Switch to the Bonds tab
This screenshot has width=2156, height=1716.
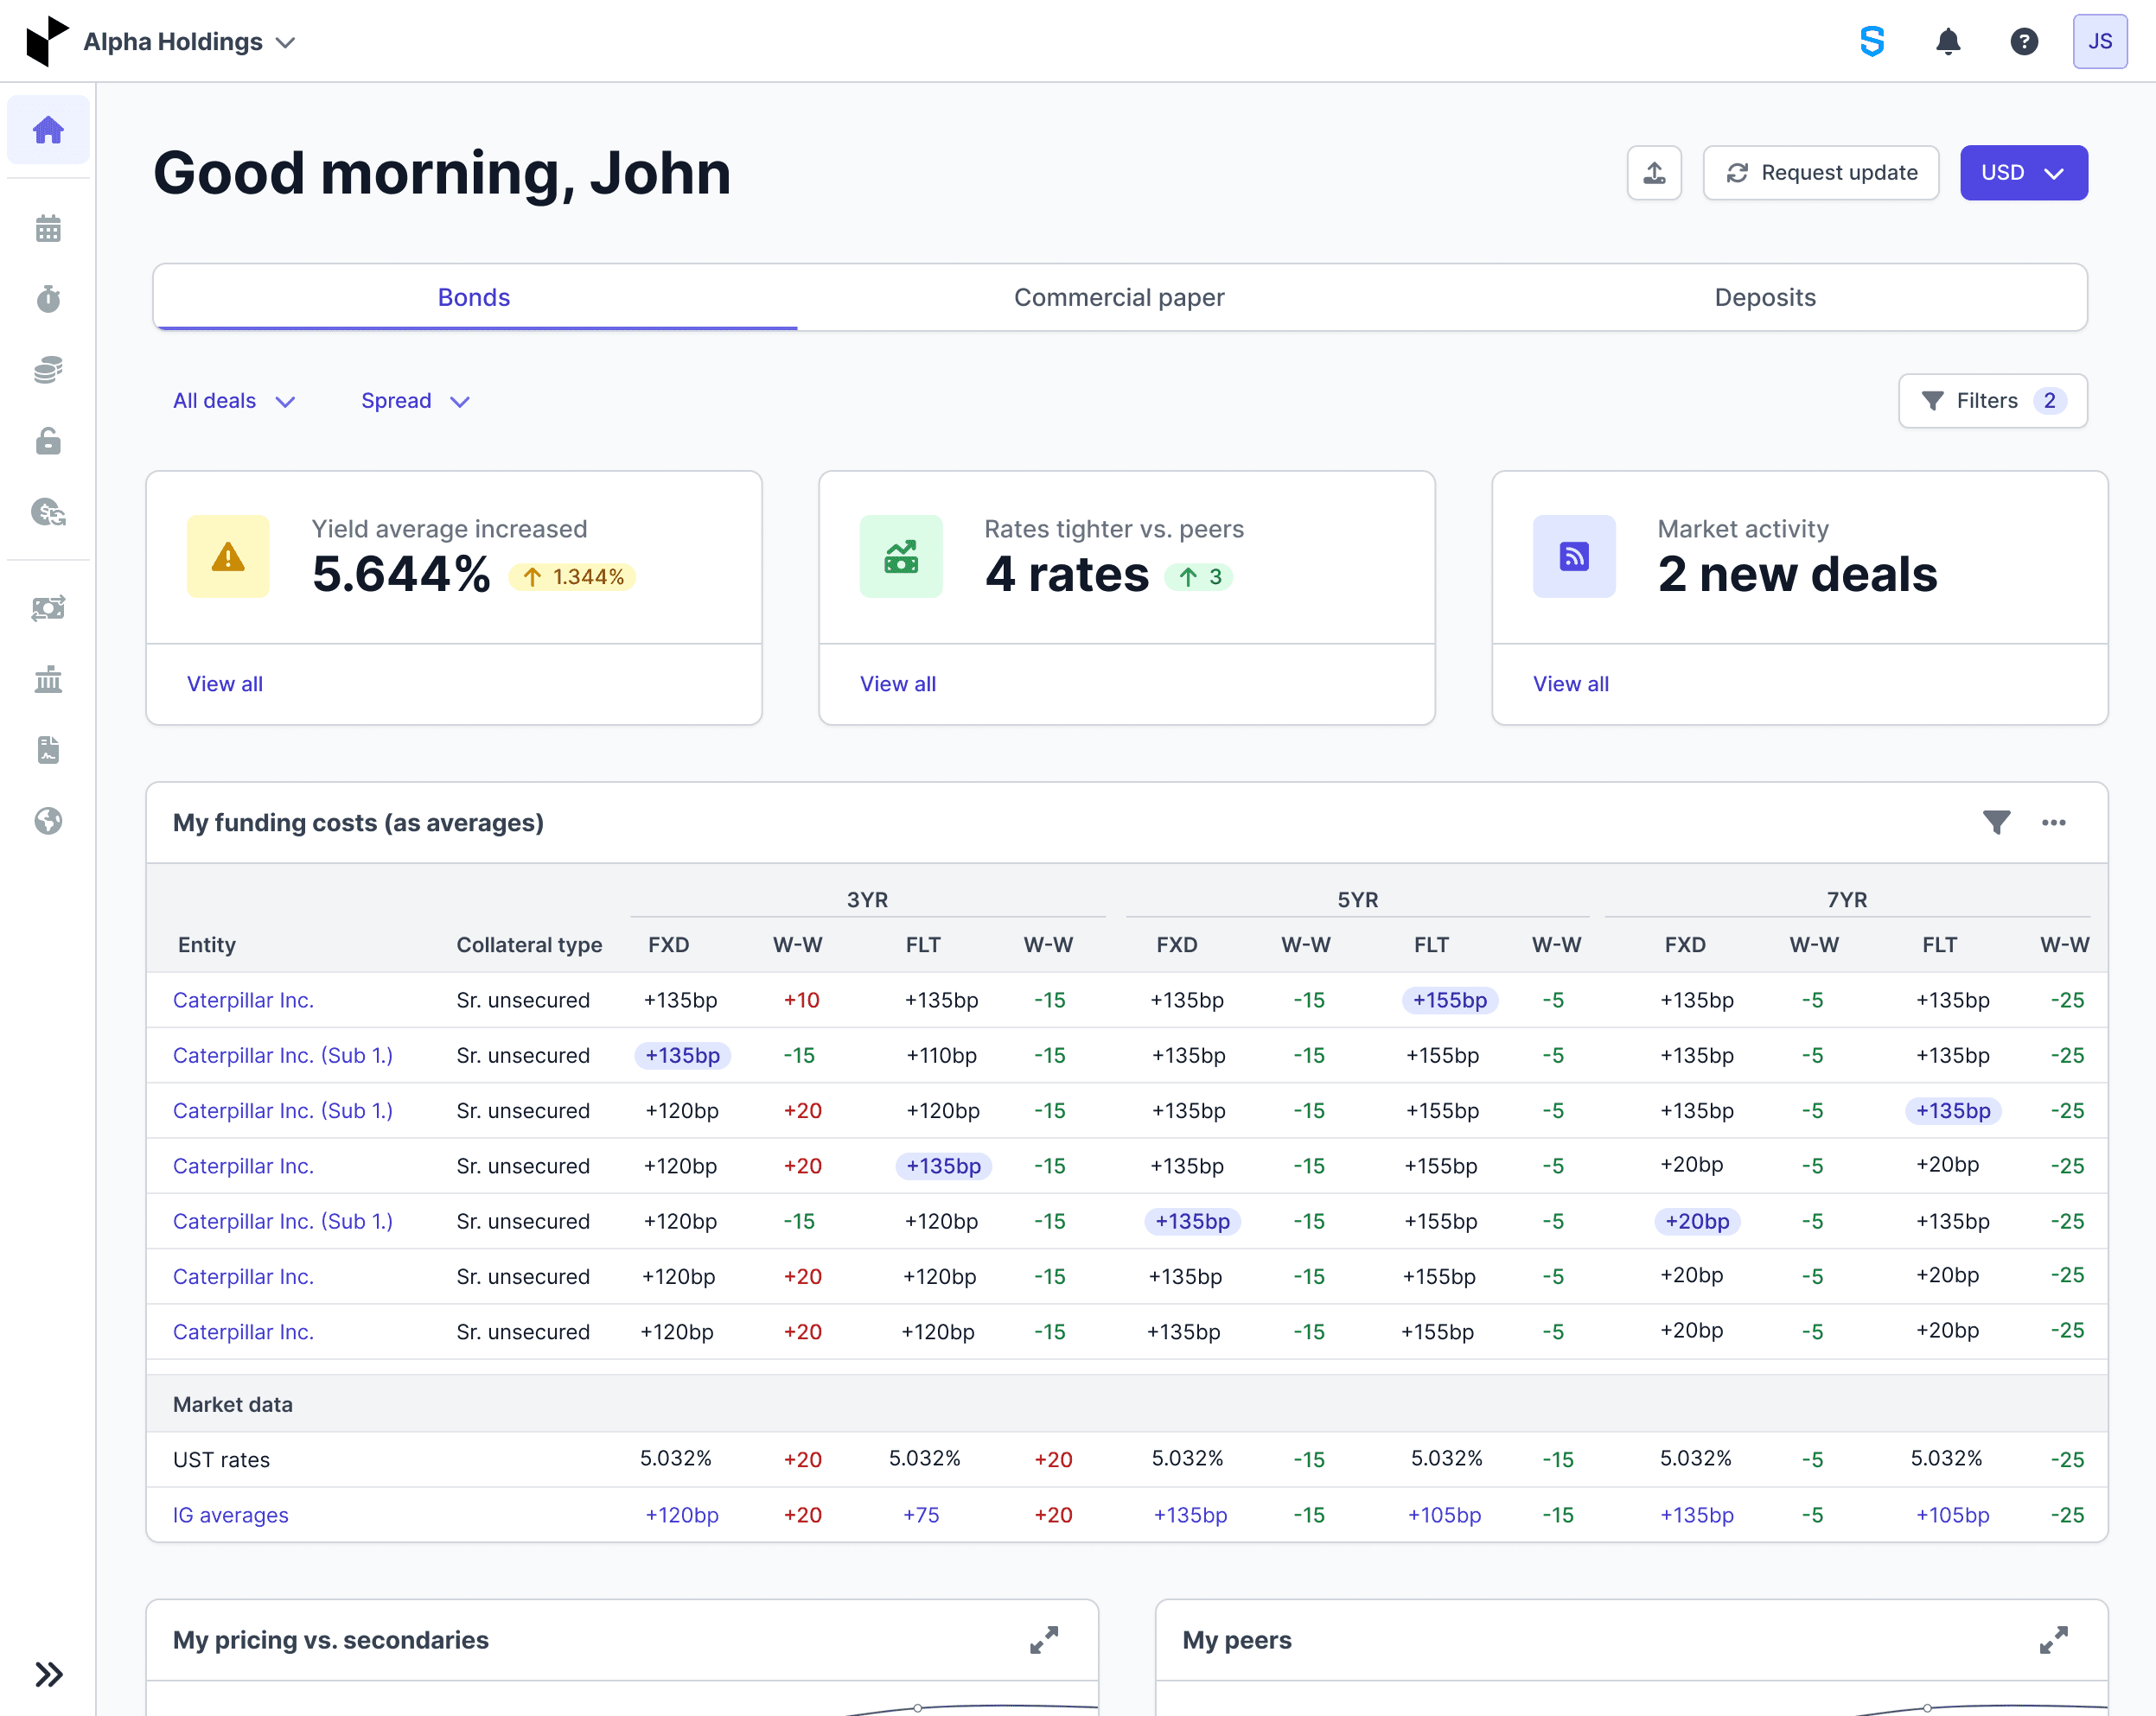point(474,297)
